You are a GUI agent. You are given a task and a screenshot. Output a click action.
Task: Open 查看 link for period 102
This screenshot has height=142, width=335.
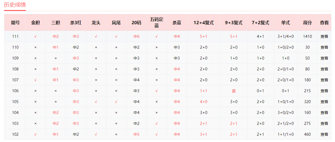324,134
